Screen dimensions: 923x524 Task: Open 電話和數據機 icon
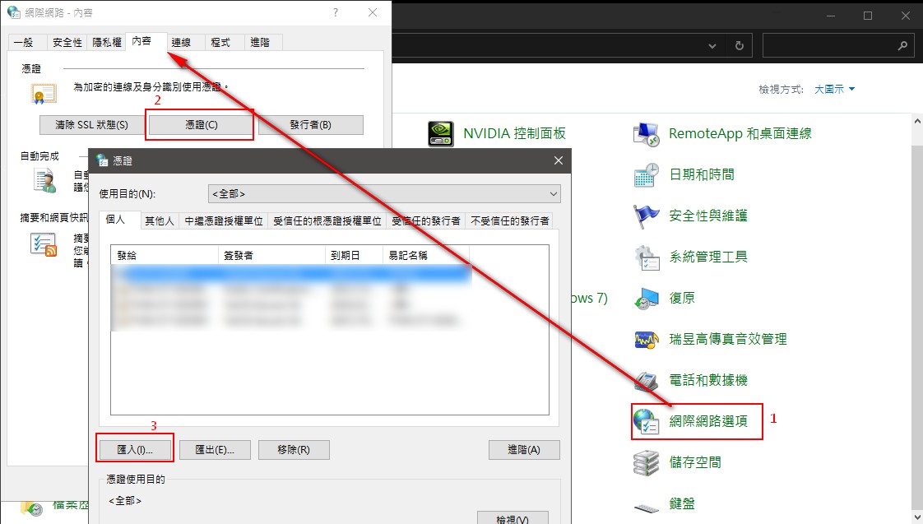(647, 380)
